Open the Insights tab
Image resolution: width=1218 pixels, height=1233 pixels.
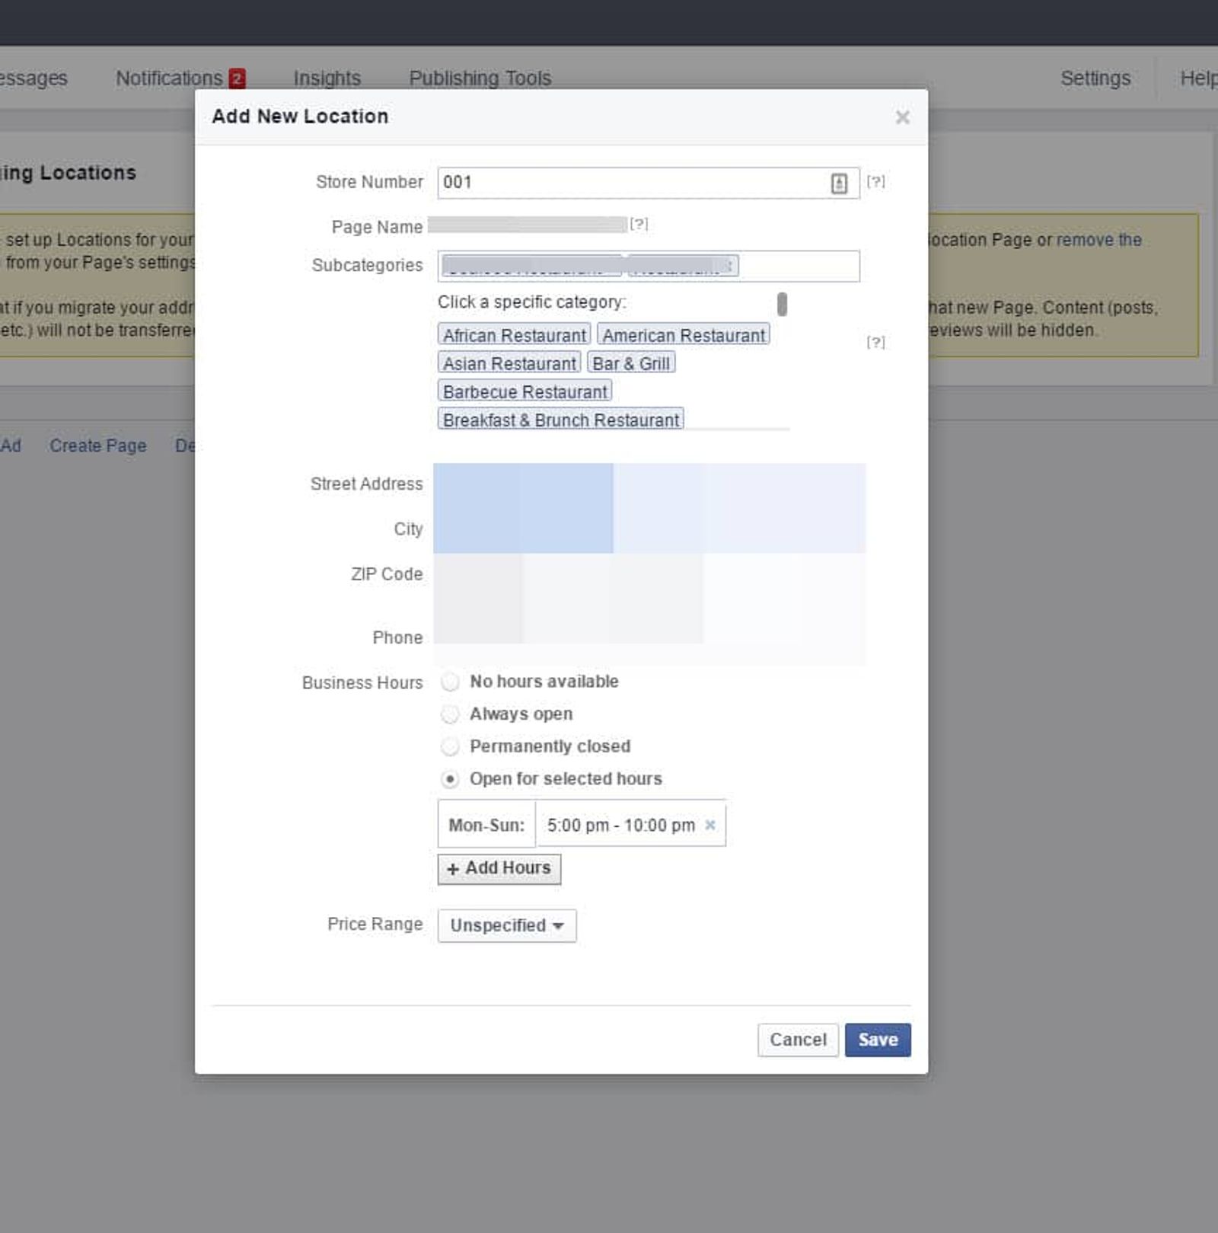click(x=327, y=78)
